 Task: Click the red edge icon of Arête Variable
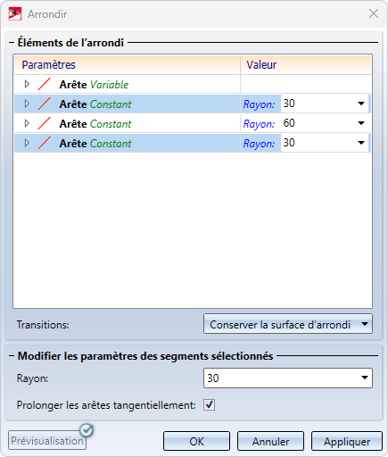click(x=45, y=84)
